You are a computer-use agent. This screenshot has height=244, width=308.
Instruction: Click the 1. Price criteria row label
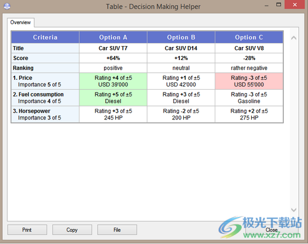point(45,81)
